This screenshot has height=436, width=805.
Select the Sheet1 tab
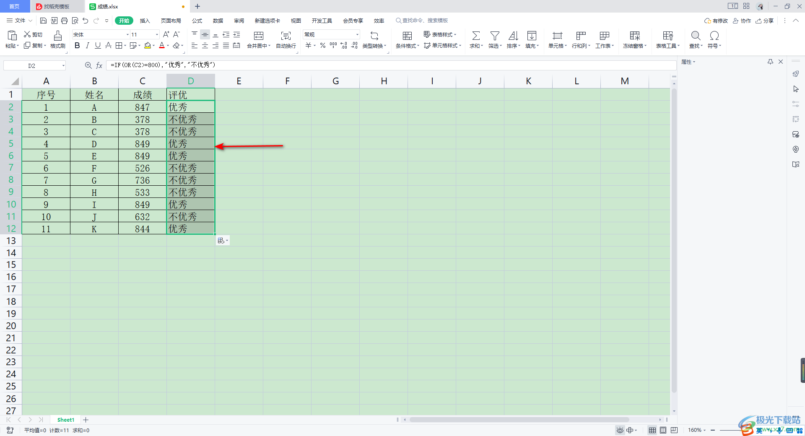[66, 420]
